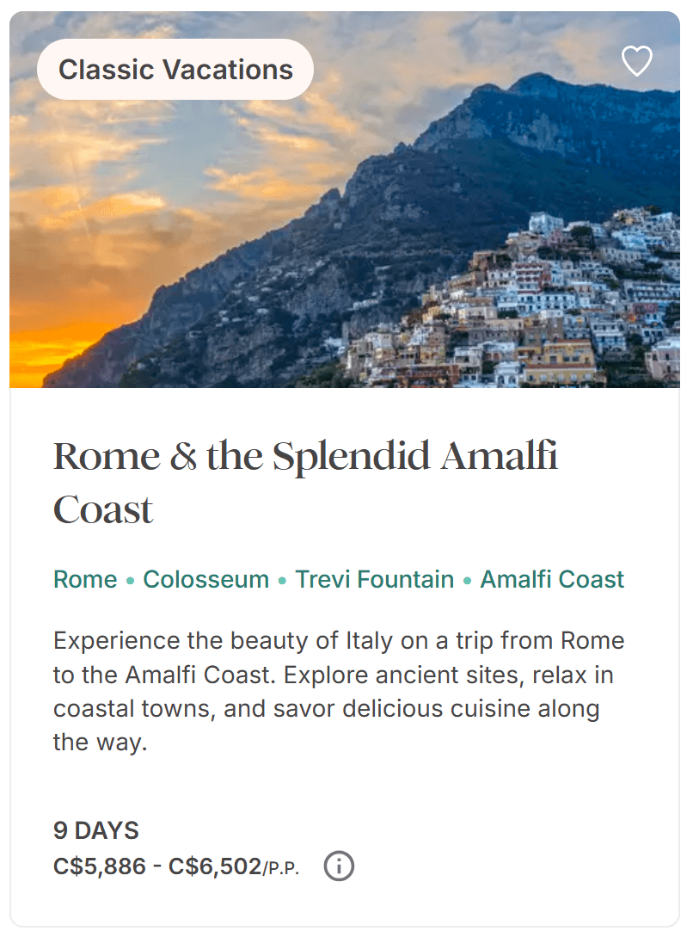The height and width of the screenshot is (937, 693).
Task: Click the Classic Vacations badge
Action: pos(175,70)
